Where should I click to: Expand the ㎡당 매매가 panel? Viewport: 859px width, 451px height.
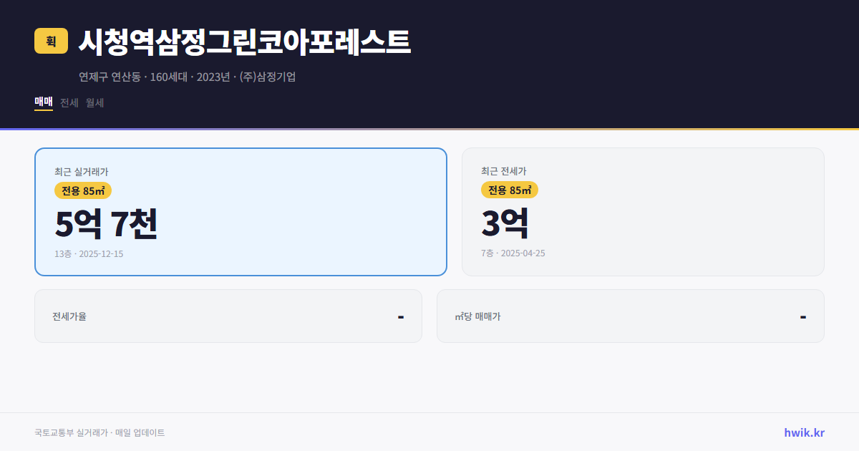[x=630, y=316]
